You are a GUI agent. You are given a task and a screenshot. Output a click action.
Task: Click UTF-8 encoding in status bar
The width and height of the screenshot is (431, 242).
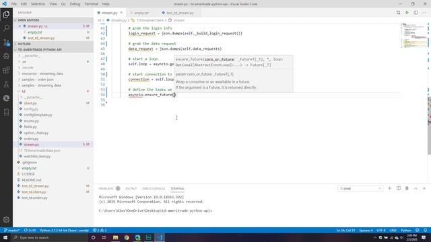381,230
